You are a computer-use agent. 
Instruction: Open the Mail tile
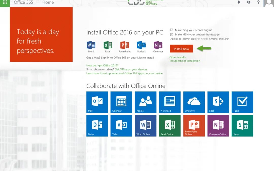(97, 102)
